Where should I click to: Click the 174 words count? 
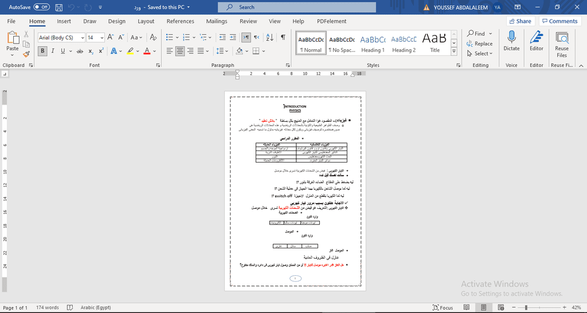click(x=48, y=307)
